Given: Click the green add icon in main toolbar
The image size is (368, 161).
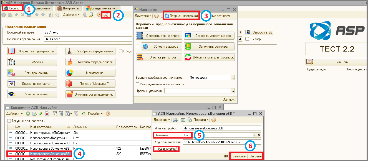Looking at the screenshot, I should pos(4,15).
